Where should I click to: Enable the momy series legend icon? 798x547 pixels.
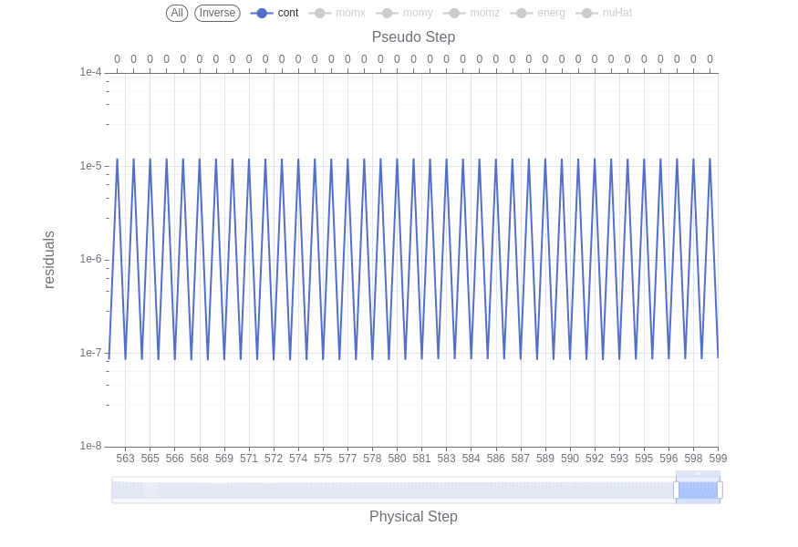(388, 13)
